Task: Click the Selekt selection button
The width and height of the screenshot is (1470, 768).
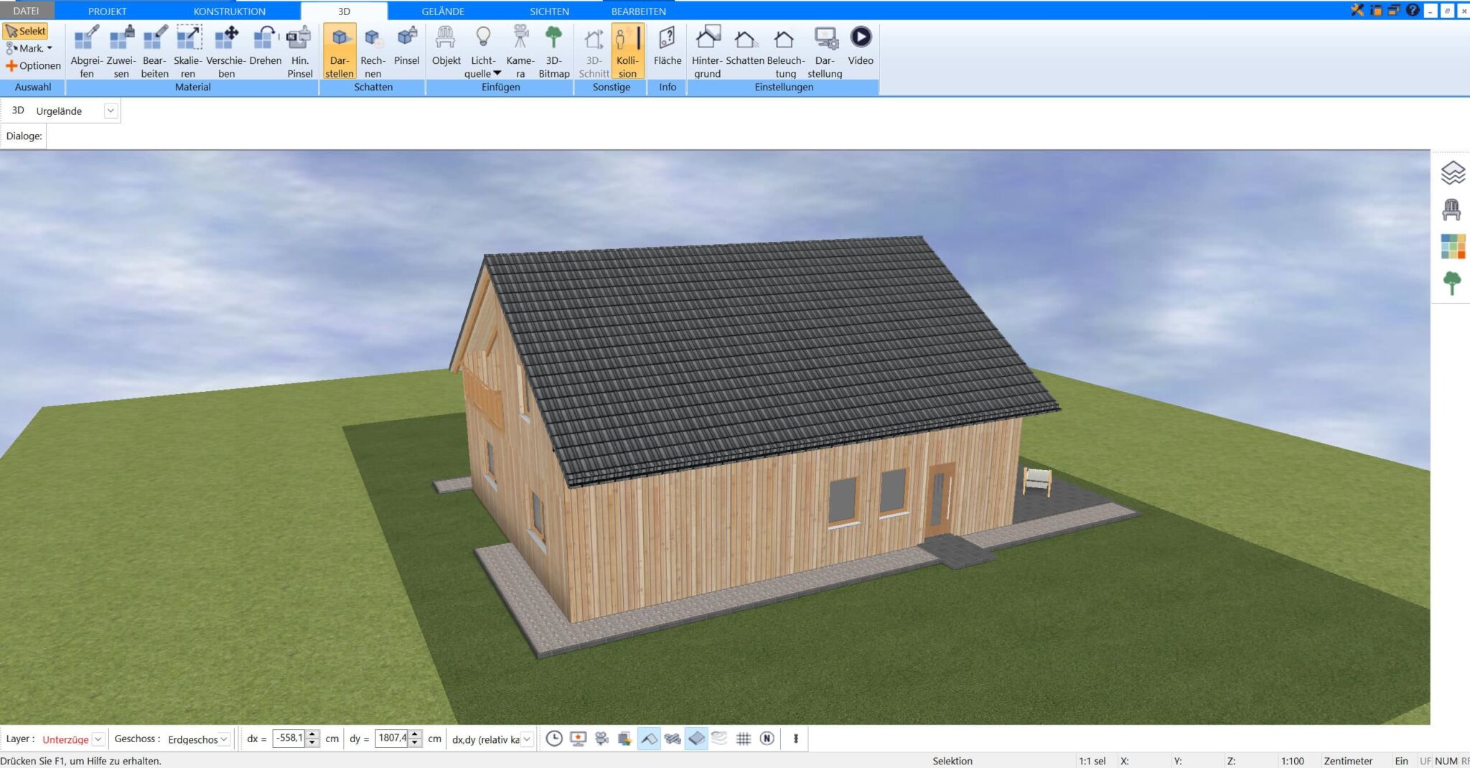Action: click(26, 31)
